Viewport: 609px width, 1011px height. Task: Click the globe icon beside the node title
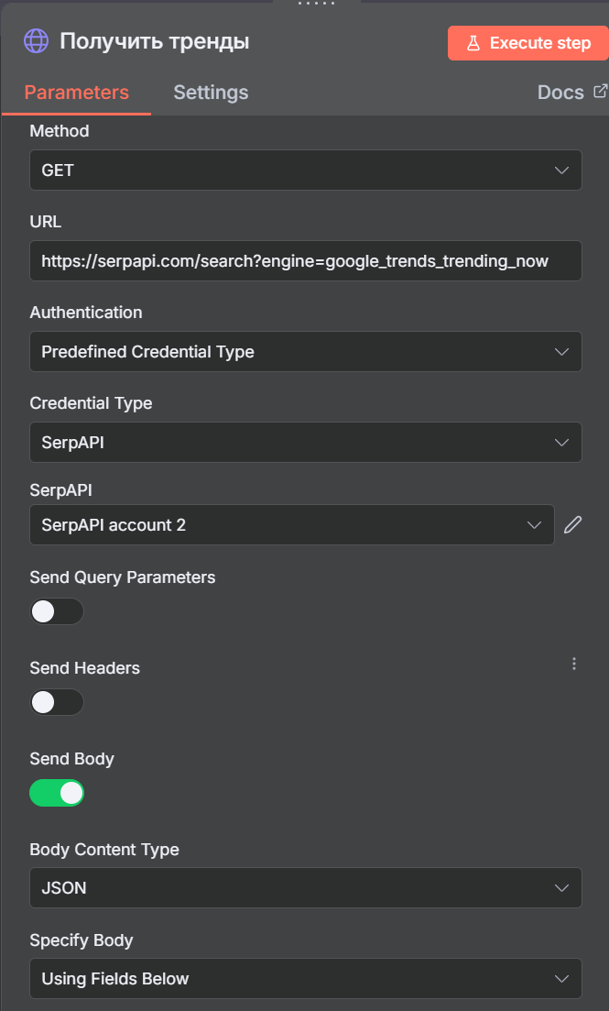[x=36, y=41]
